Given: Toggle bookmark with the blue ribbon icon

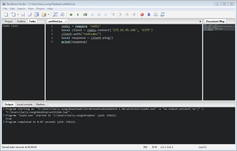Looking at the screenshot, I should point(149,15).
